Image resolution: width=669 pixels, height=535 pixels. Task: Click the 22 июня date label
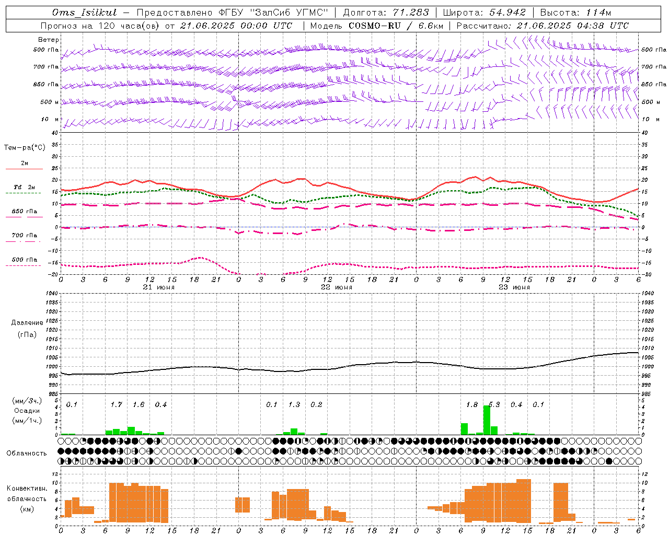coord(337,287)
